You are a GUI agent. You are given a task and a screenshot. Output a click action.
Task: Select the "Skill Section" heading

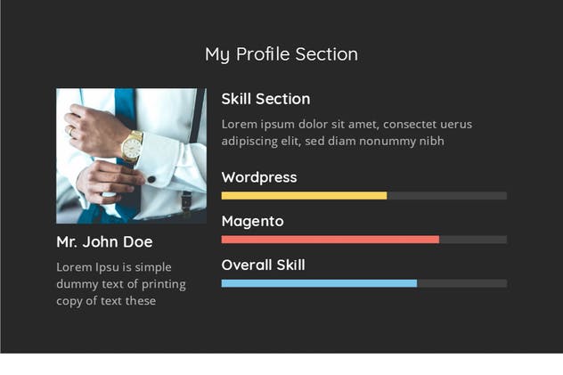pos(265,99)
